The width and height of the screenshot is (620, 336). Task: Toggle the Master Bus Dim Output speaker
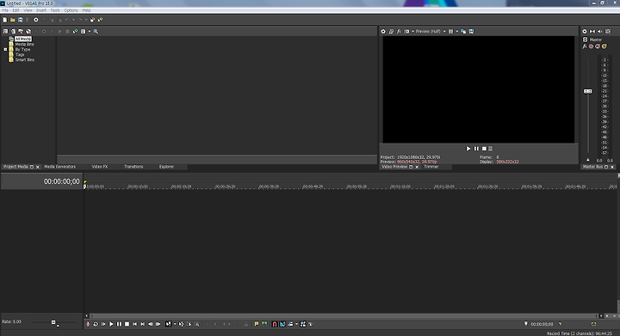[600, 31]
